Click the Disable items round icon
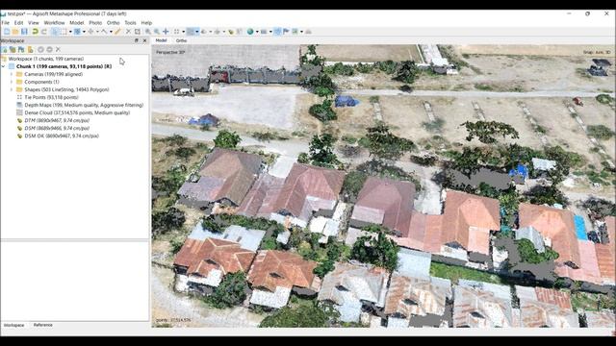This screenshot has width=616, height=346. click(x=49, y=49)
